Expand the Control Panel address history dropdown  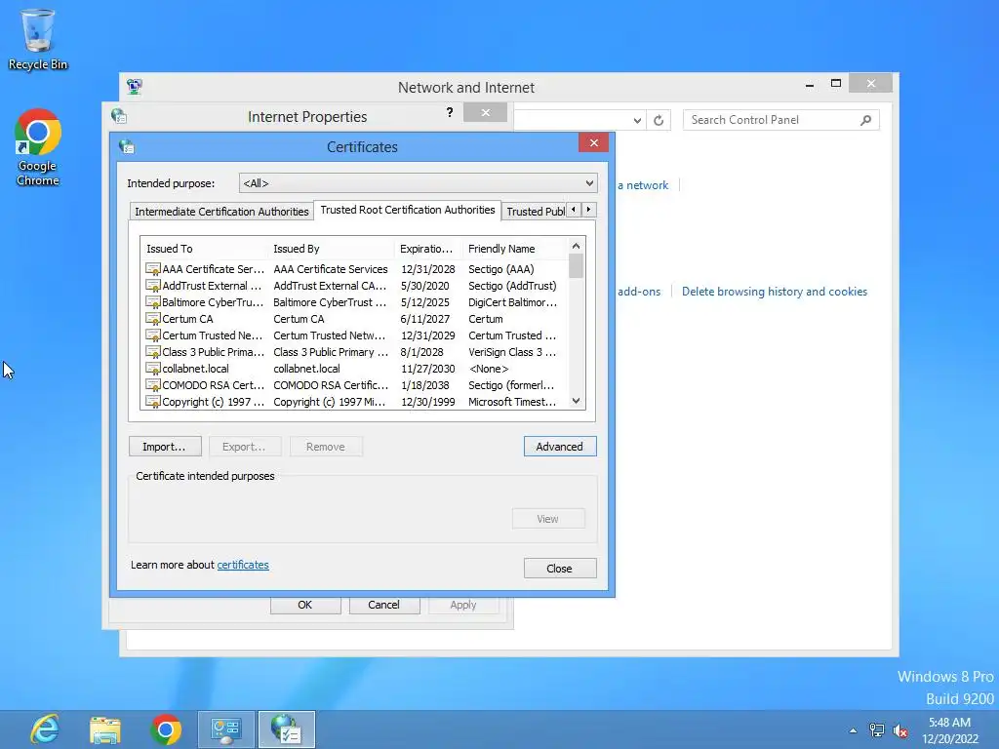(637, 120)
